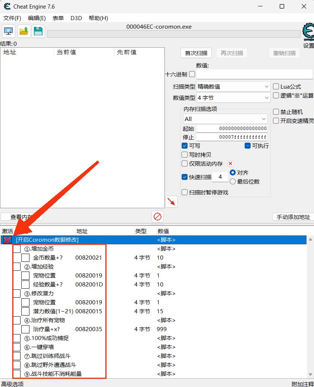Toggle ⑧.跳过野外遭遇战斗 checkbox
This screenshot has height=387, width=314.
(x=17, y=365)
